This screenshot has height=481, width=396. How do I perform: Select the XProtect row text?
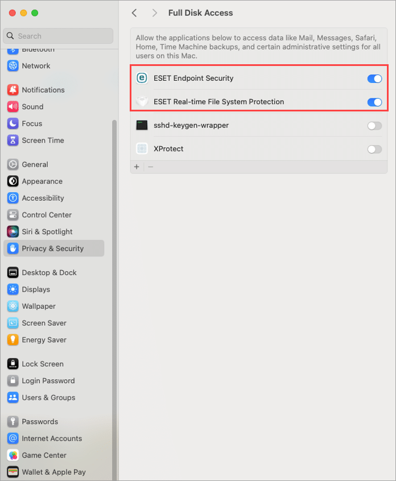[168, 149]
